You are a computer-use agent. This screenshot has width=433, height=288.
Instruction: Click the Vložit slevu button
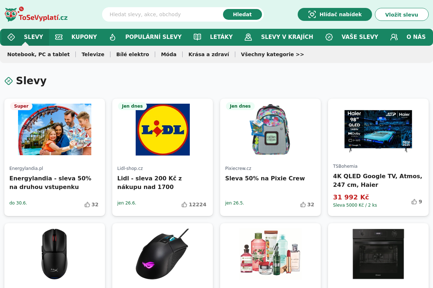(x=402, y=14)
